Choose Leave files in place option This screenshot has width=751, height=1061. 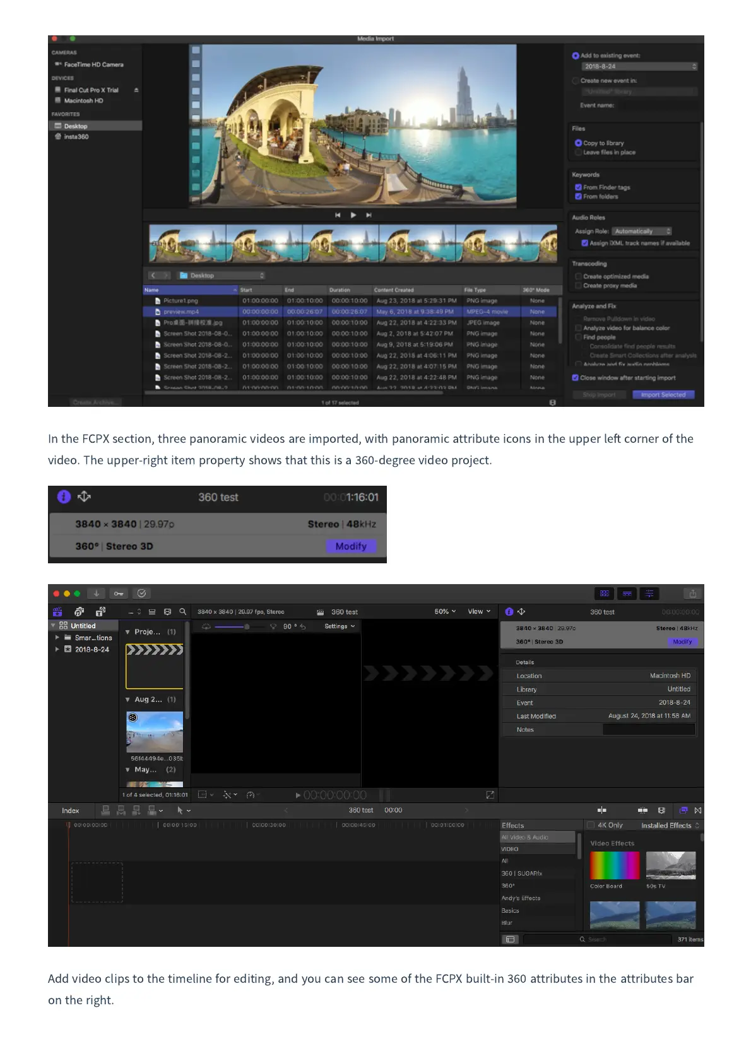tap(578, 153)
